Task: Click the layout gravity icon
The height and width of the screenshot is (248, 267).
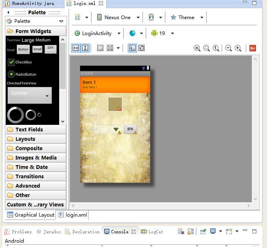Action: (x=110, y=48)
